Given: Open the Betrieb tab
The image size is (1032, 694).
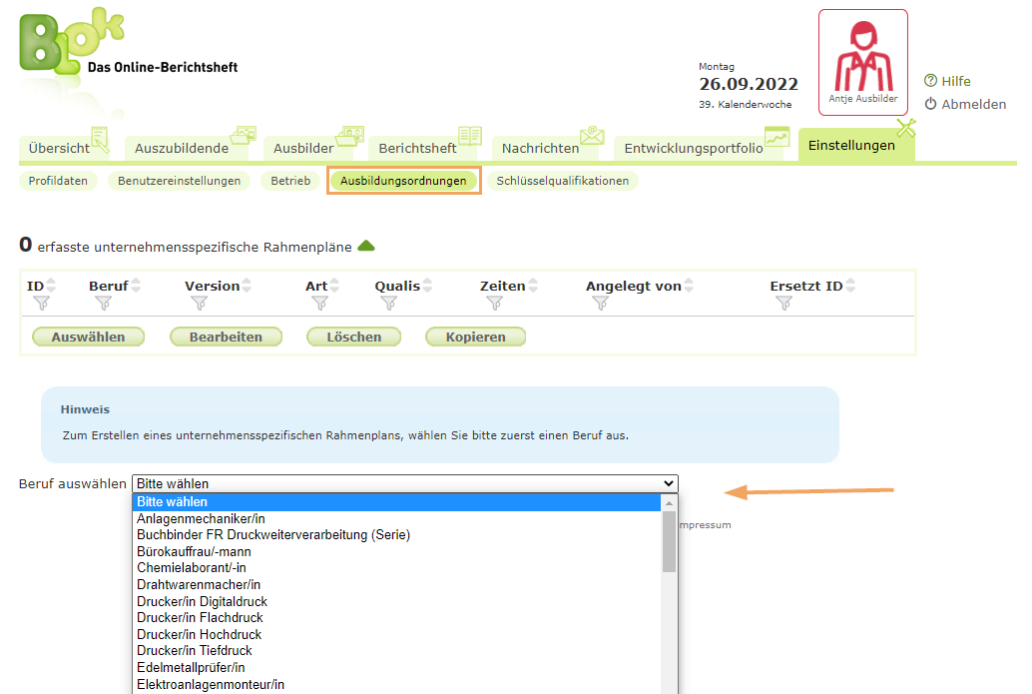Looking at the screenshot, I should [x=289, y=181].
